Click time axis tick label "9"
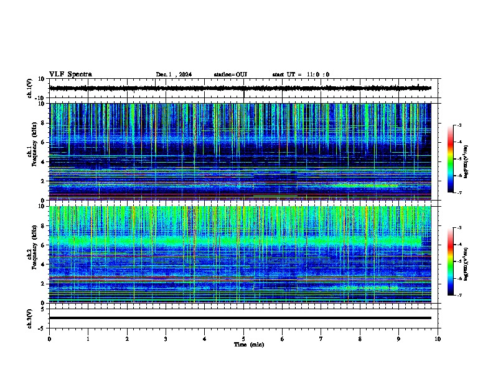This screenshot has width=493, height=380. (x=398, y=339)
